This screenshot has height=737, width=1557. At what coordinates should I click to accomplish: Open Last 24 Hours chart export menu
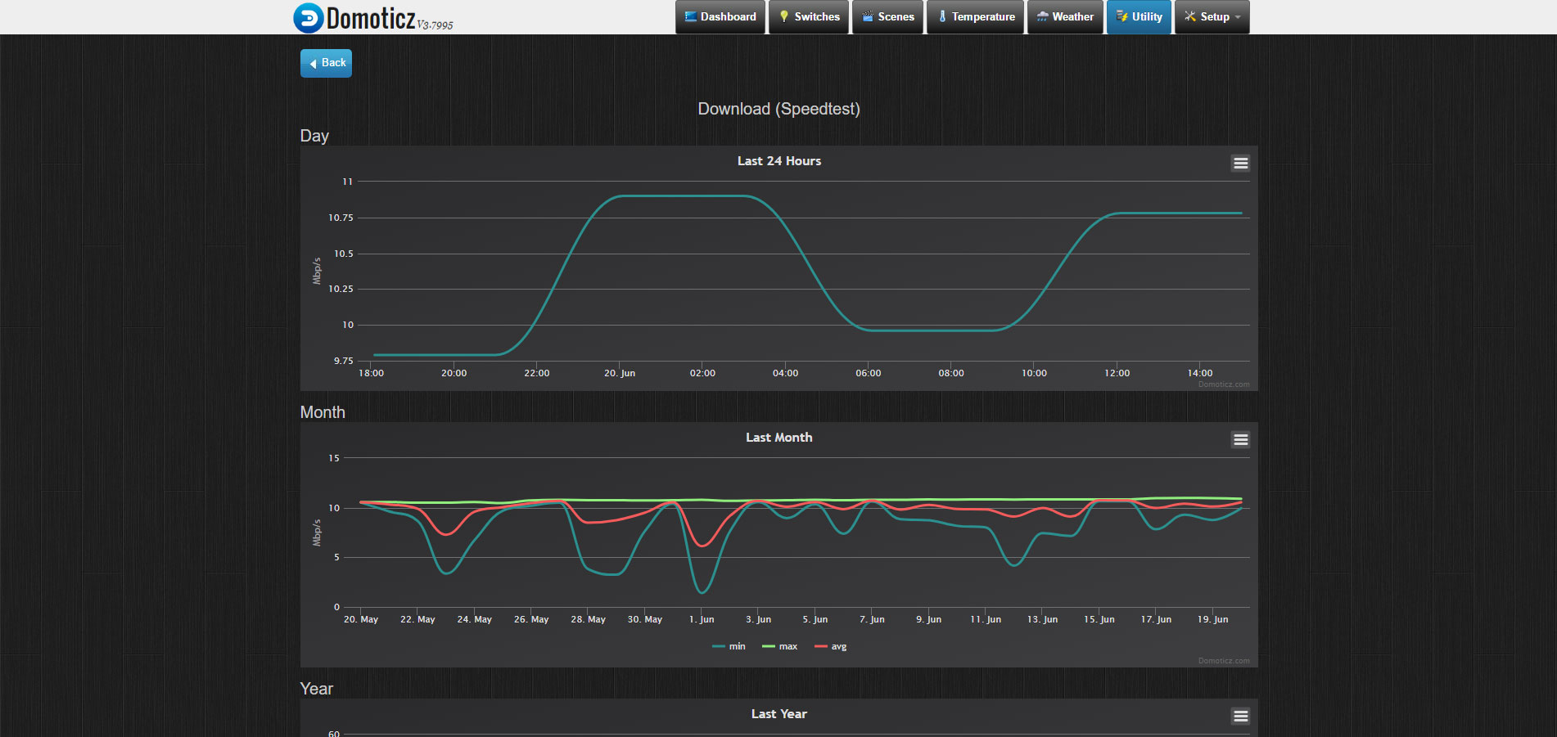[1240, 164]
